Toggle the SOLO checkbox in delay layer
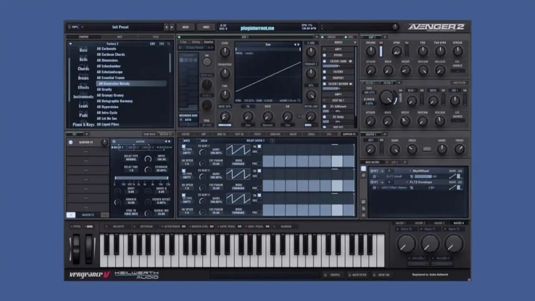This screenshot has height=301, width=535. point(199,141)
